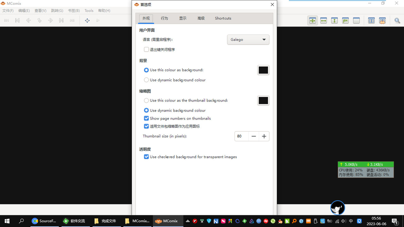Open the Galego language dropdown
This screenshot has height=227, width=404.
pos(248,40)
